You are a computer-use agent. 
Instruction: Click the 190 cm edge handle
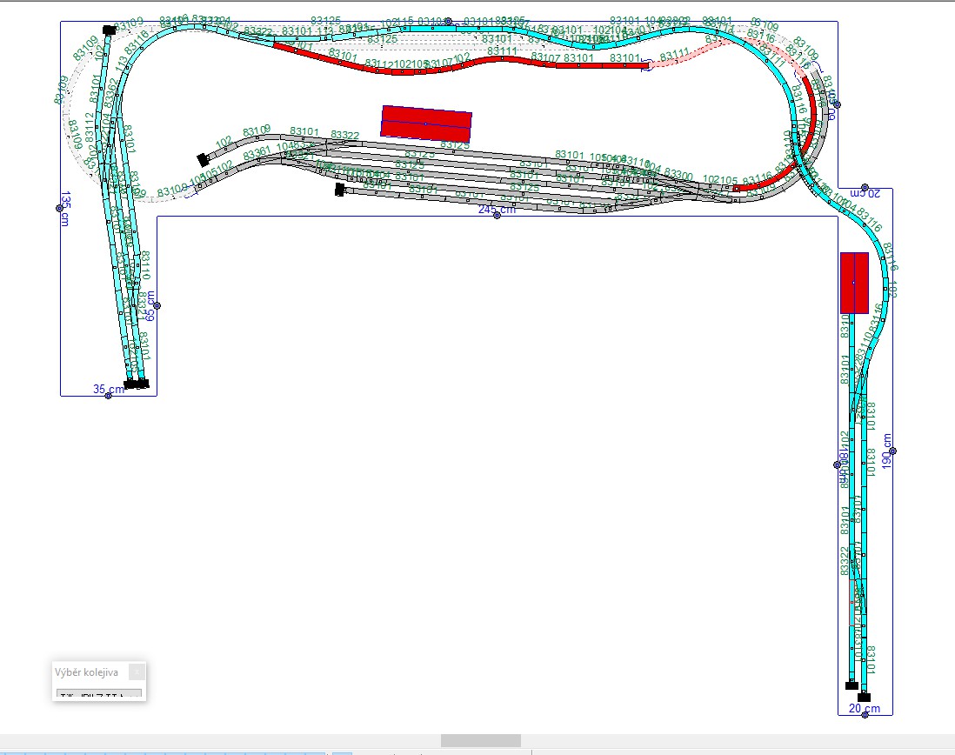pos(892,451)
